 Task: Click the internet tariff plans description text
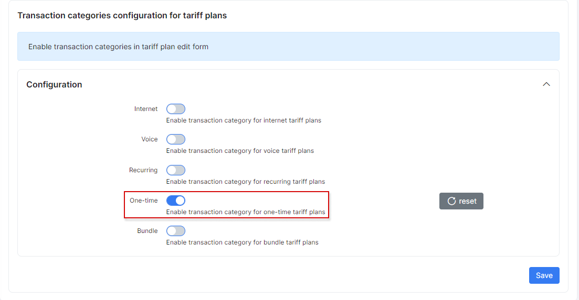(244, 120)
